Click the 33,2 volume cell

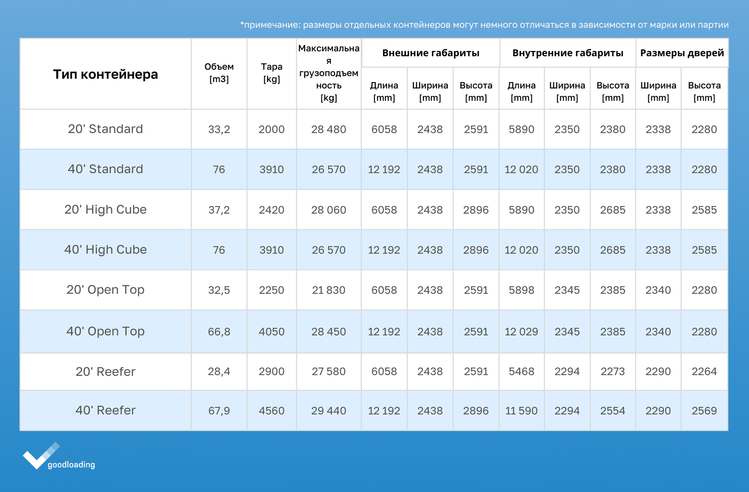(219, 129)
